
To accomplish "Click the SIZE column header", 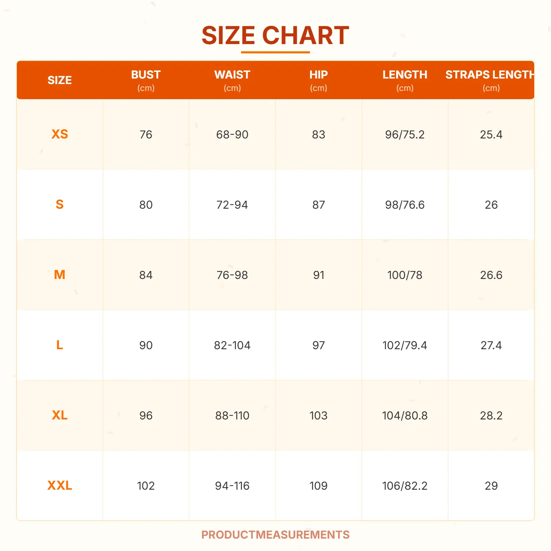I will (x=60, y=80).
